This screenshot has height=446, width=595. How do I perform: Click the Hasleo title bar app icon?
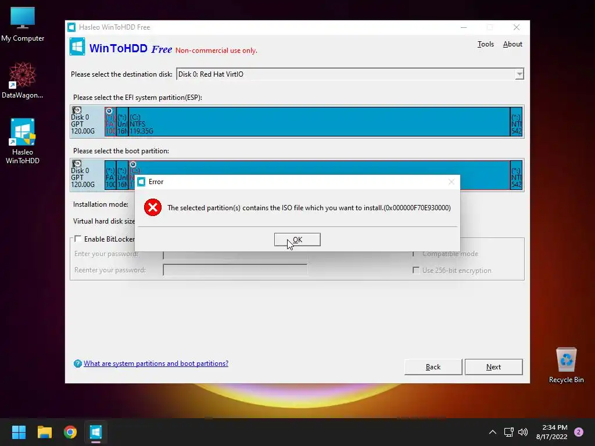click(71, 27)
